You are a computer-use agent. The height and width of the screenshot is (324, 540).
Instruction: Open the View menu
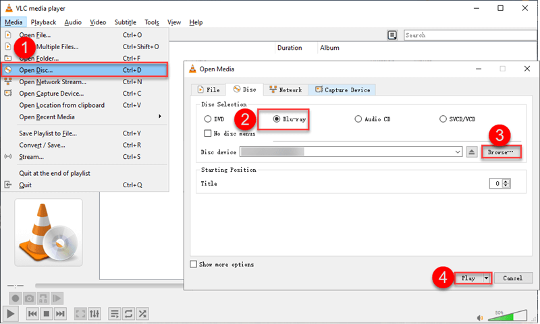pos(174,22)
